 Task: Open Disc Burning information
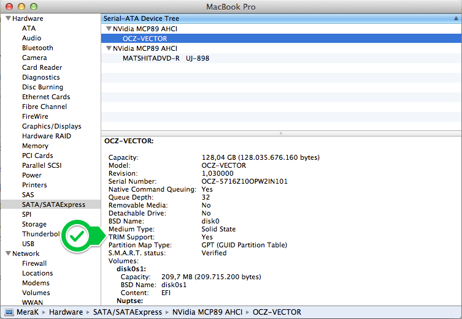coord(42,87)
